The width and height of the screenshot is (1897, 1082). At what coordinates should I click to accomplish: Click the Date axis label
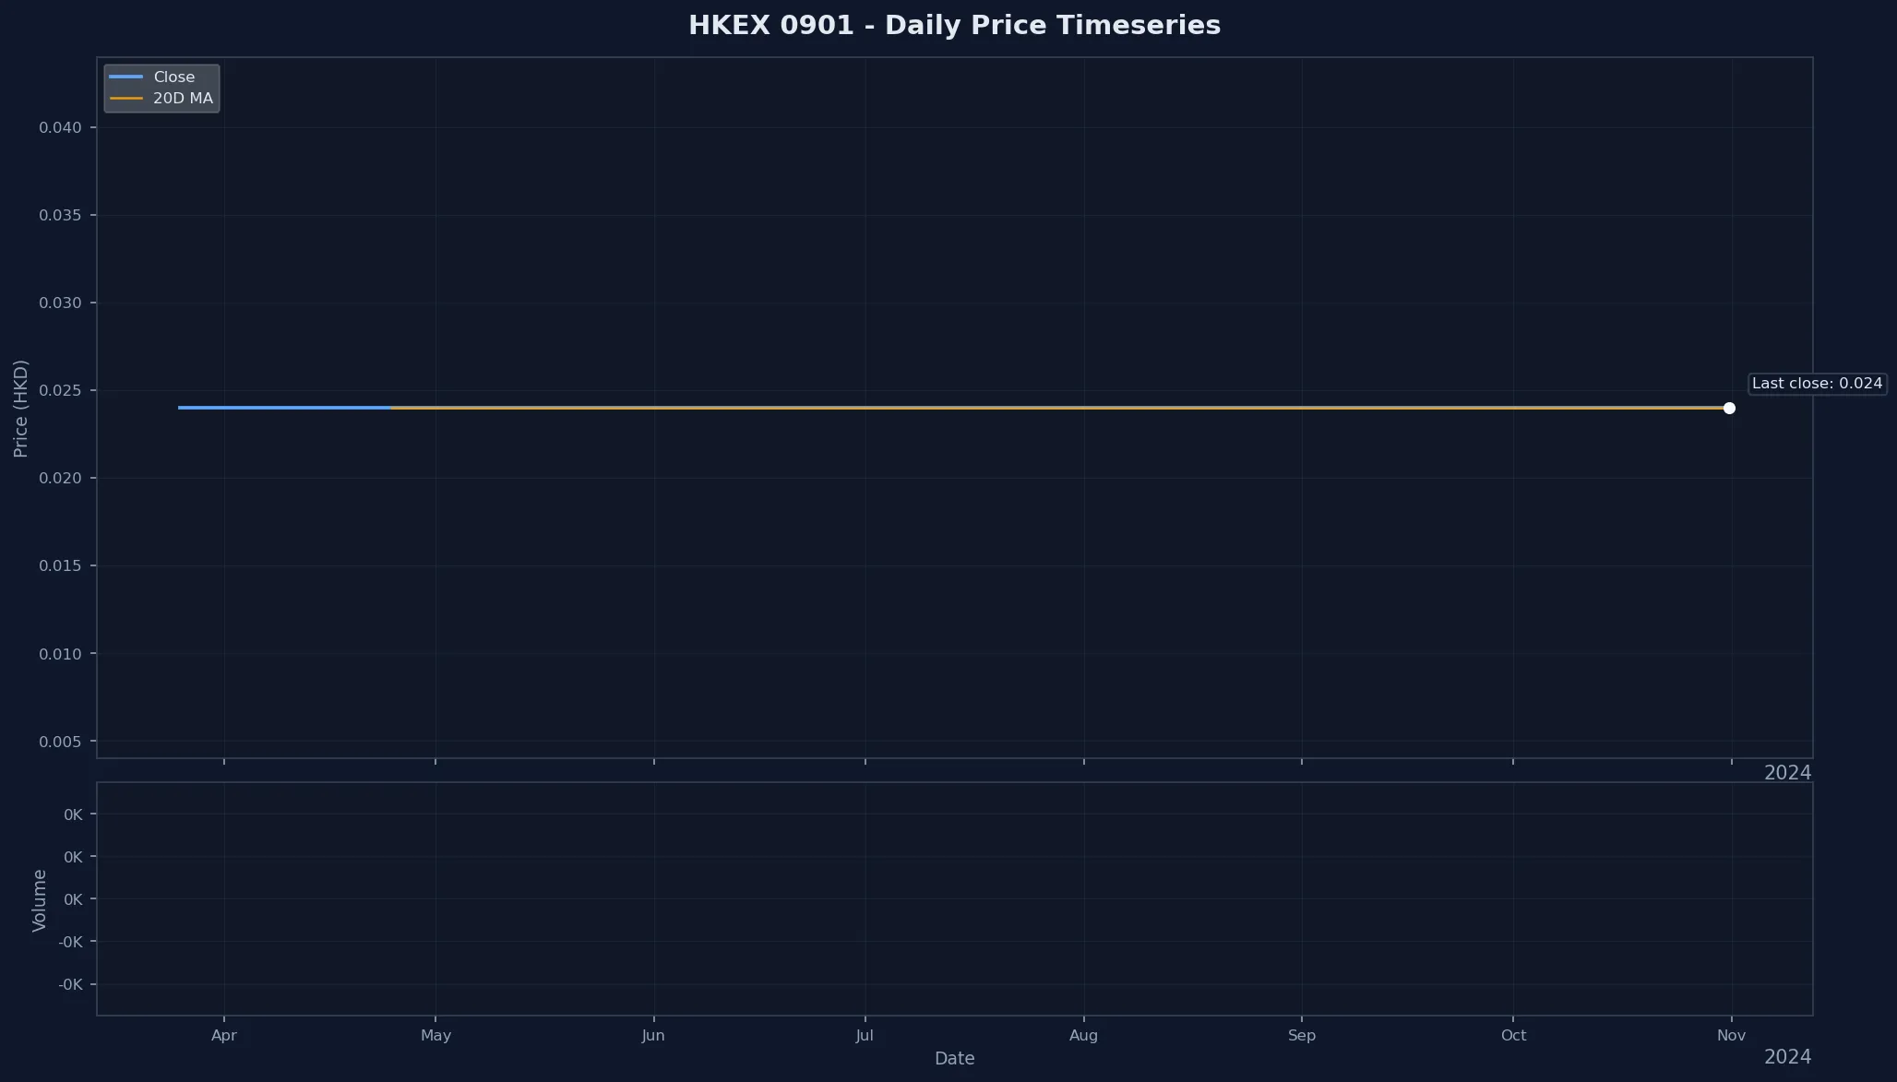955,1058
